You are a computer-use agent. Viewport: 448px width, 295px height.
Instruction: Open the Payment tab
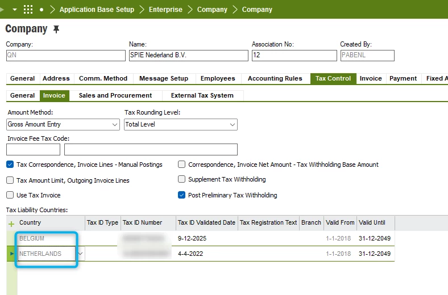tap(403, 78)
